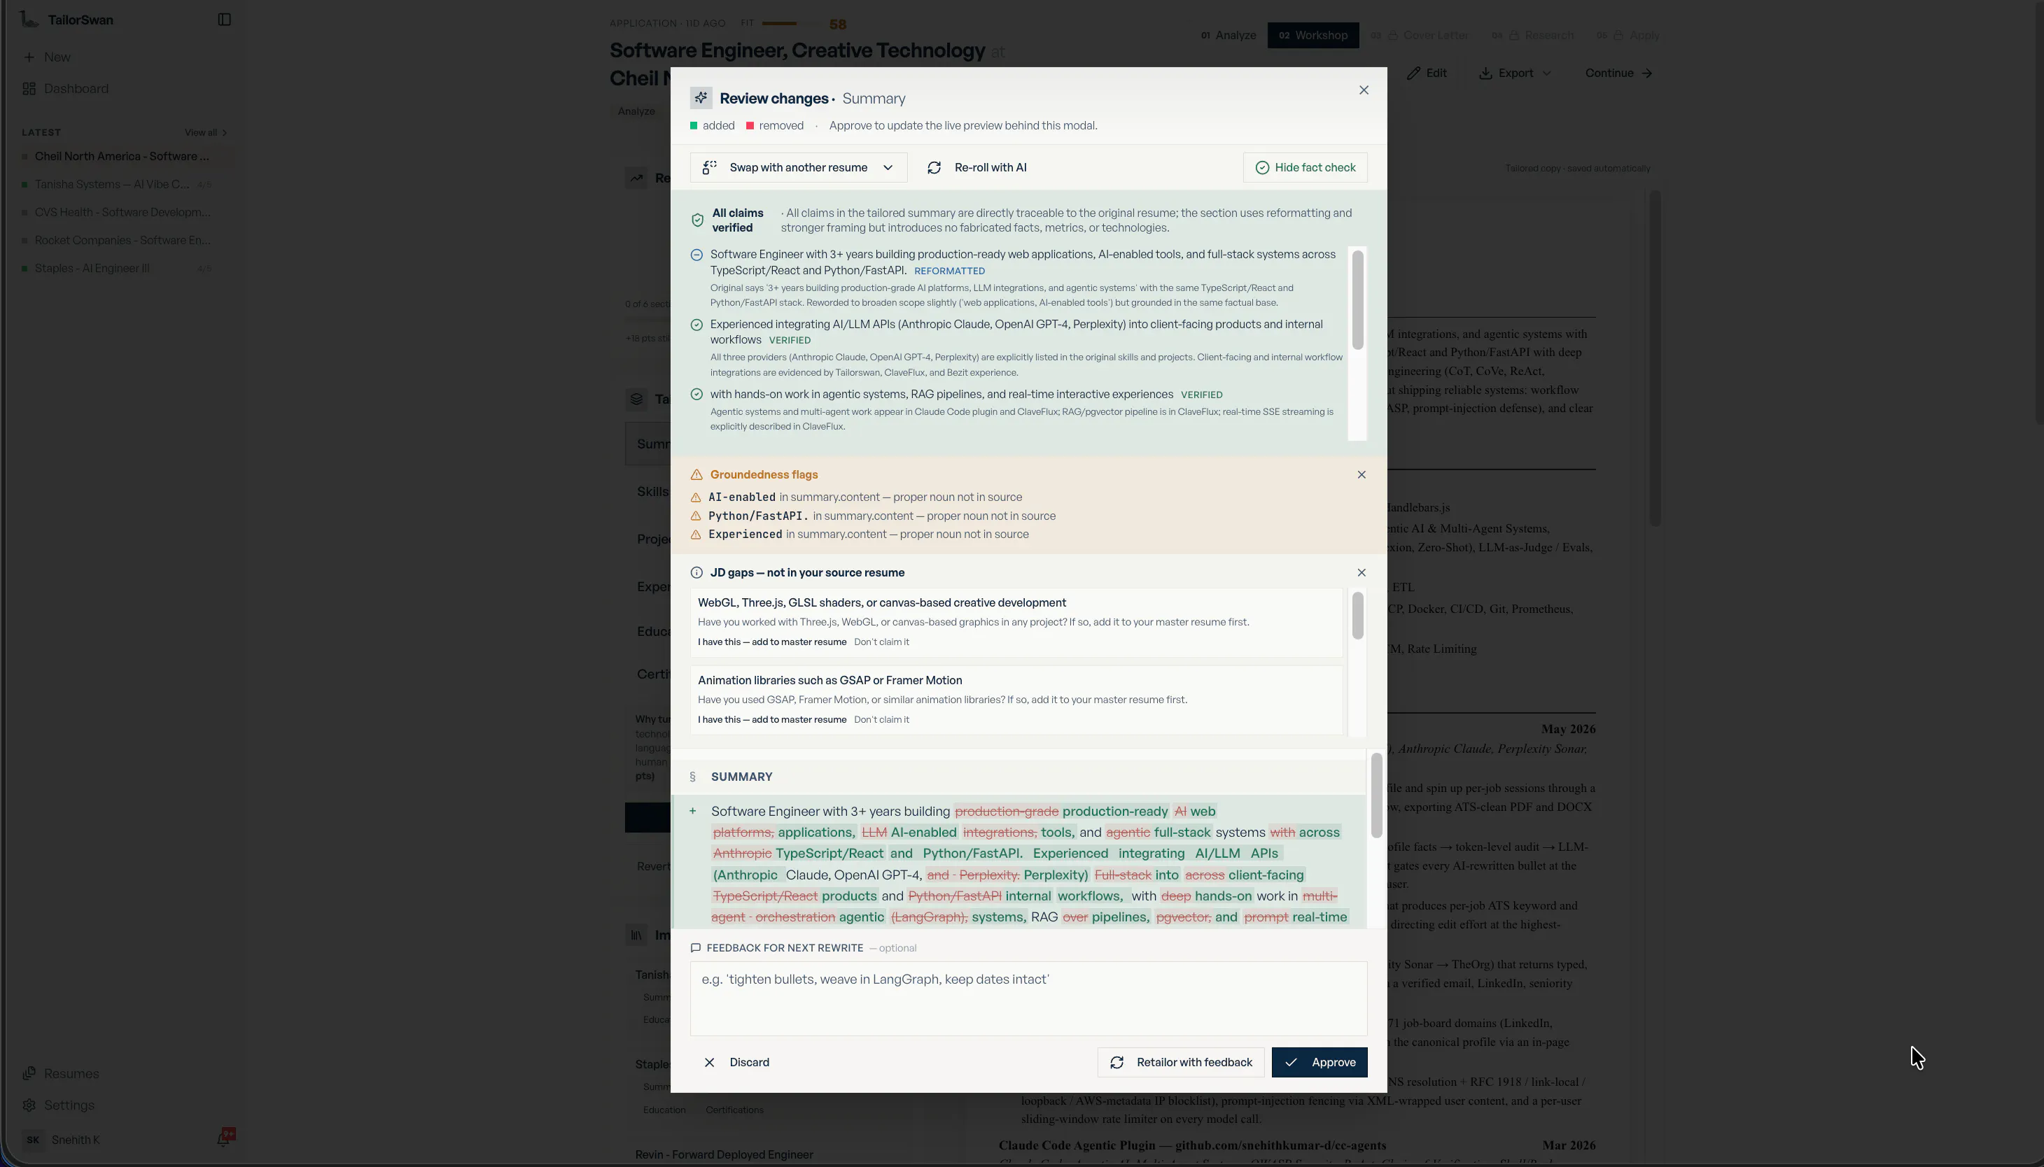
Task: Dismiss the JD gaps panel
Action: [1361, 572]
